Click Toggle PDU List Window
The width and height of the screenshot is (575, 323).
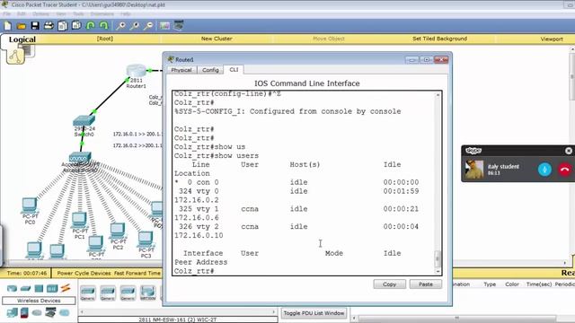click(314, 313)
